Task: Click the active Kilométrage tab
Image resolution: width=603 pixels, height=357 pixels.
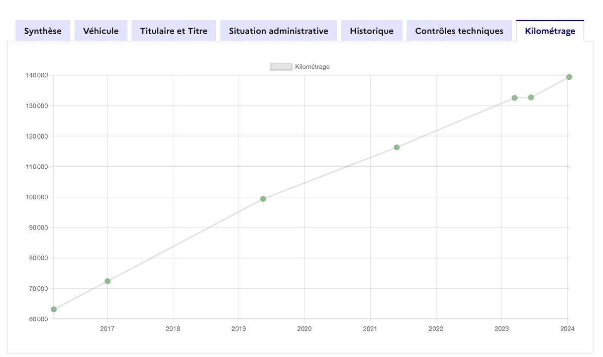Action: point(550,31)
